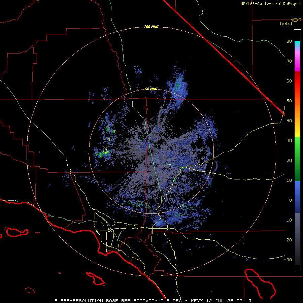303x303 pixels.
Task: Click the 10 value on dBZ scale
Action: coord(289,180)
